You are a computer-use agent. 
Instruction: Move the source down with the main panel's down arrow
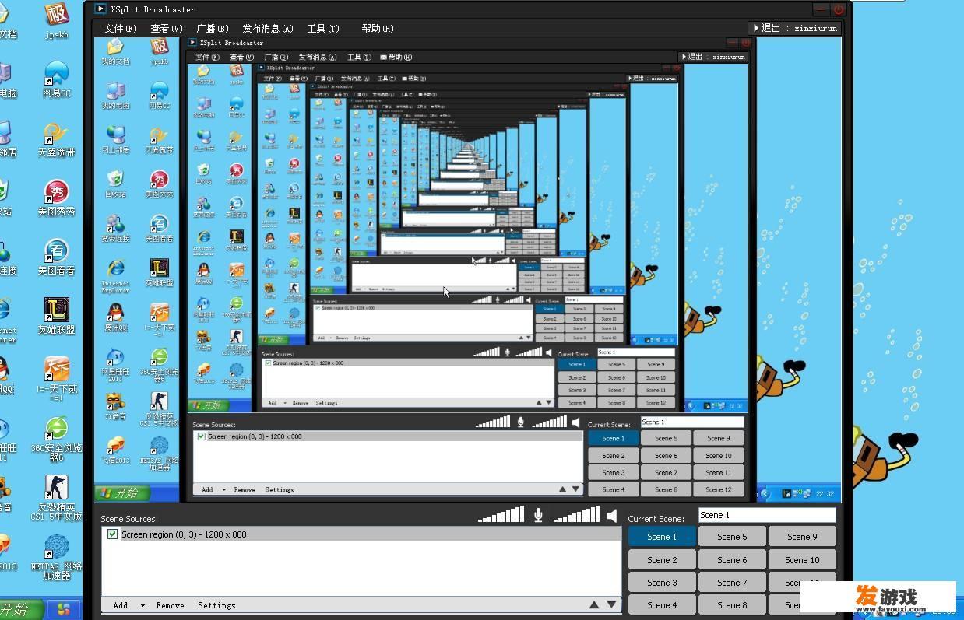(x=611, y=604)
